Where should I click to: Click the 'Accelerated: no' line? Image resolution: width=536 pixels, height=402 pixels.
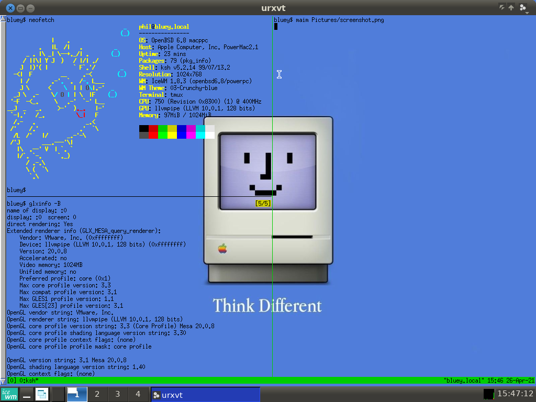click(43, 258)
